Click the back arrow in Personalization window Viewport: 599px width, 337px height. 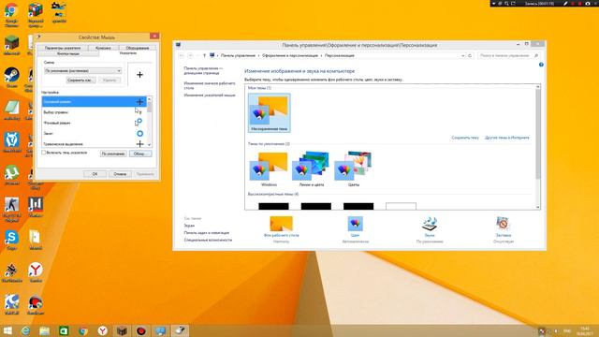coord(182,56)
